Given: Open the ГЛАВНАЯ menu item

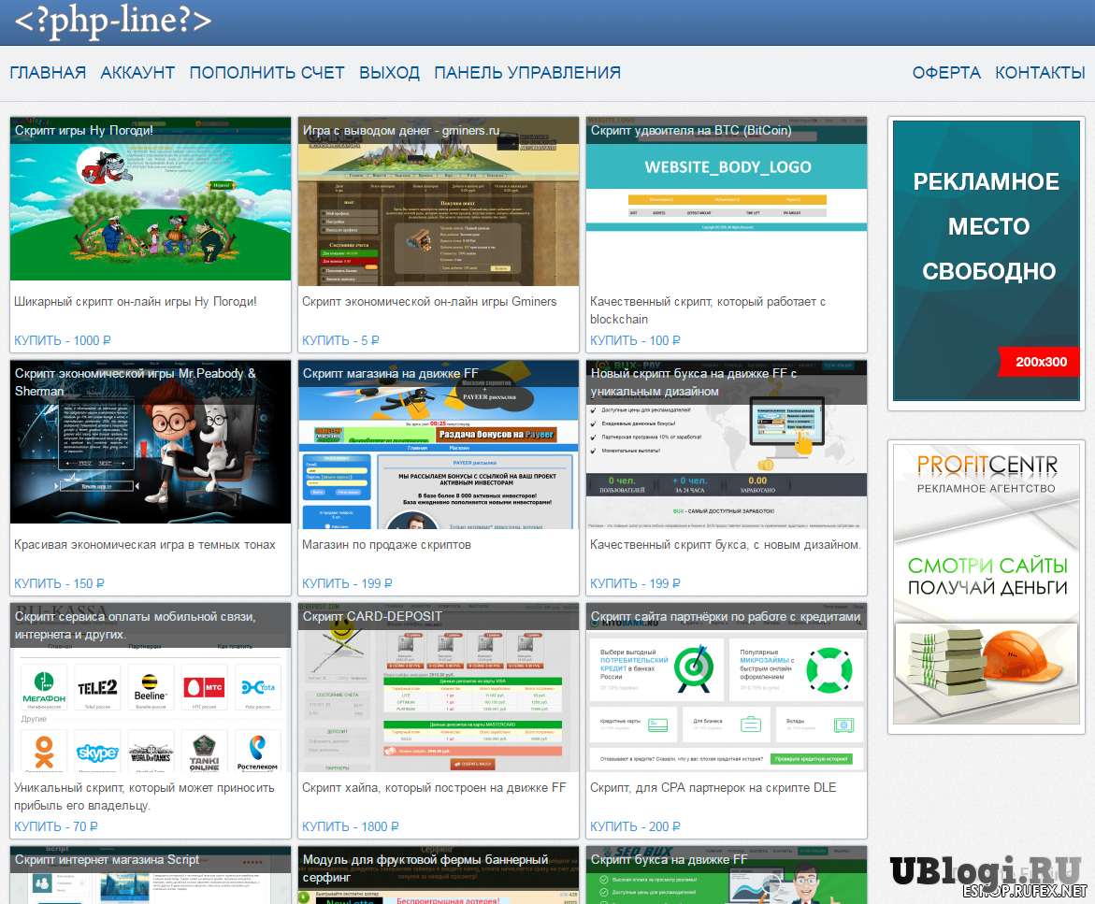Looking at the screenshot, I should point(48,73).
